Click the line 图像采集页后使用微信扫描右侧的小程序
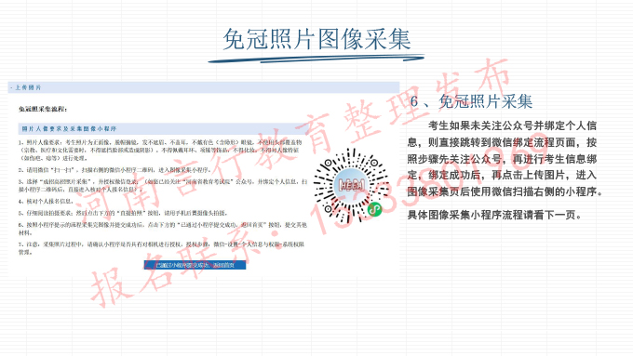Screen dimensions: 633x356 click(505, 191)
